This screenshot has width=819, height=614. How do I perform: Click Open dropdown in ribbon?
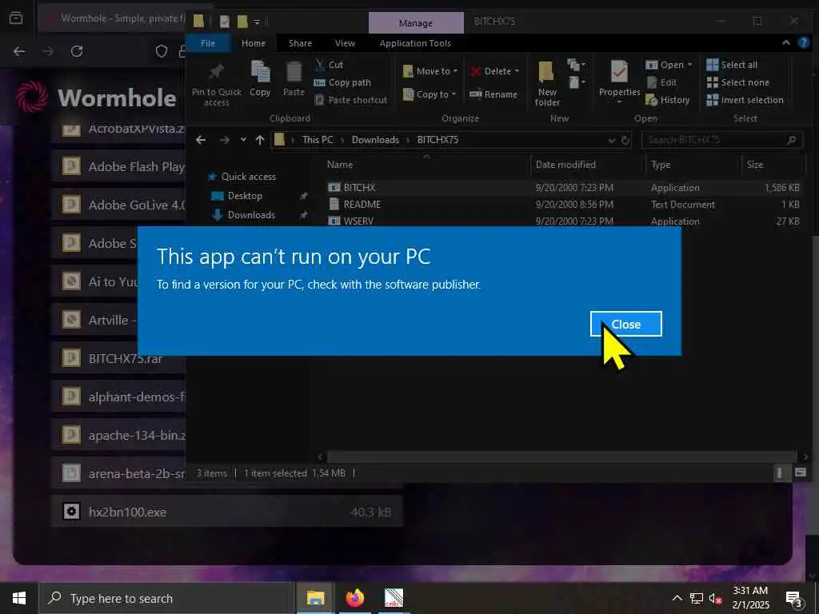click(669, 65)
